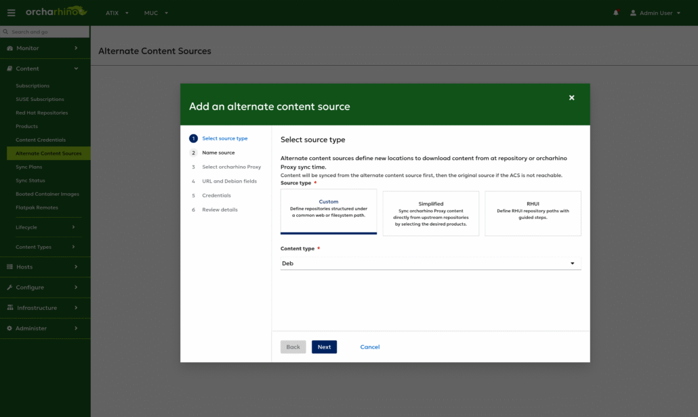Image resolution: width=698 pixels, height=417 pixels.
Task: Close the dialog with X icon
Action: [571, 98]
